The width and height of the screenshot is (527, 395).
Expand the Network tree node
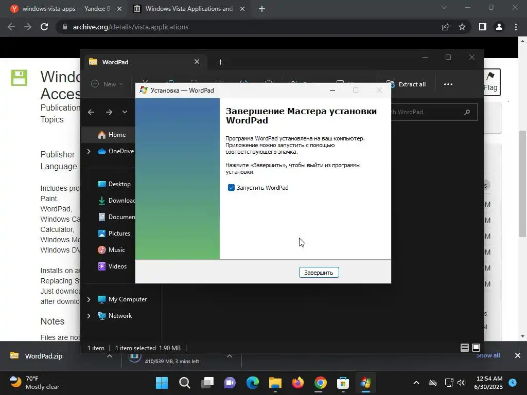point(89,316)
